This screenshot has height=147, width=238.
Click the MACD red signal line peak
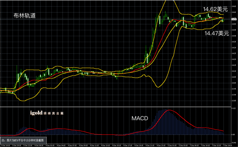pos(169,110)
